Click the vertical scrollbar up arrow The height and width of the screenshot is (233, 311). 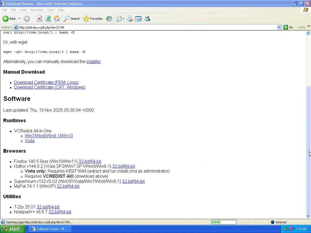coord(308,33)
